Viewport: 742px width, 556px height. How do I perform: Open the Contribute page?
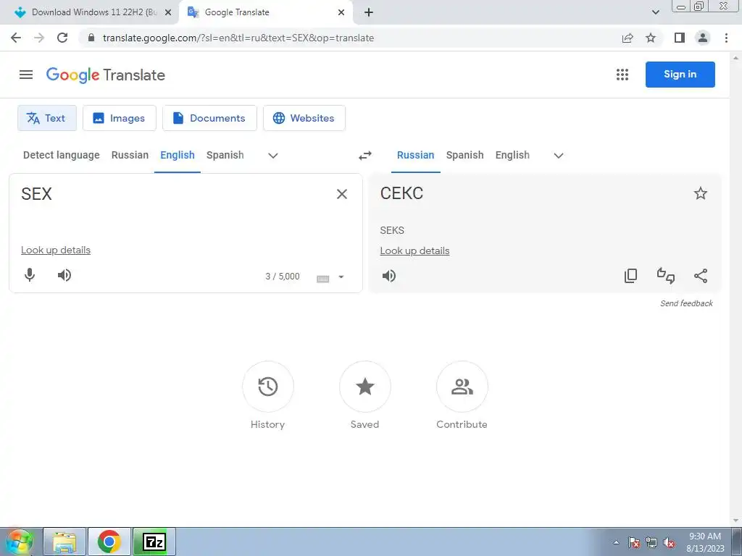point(462,387)
